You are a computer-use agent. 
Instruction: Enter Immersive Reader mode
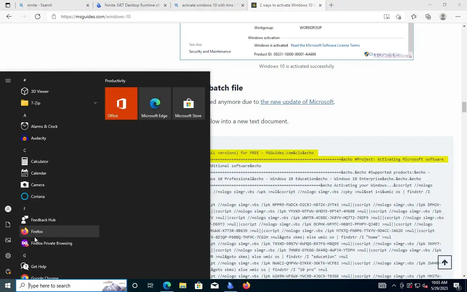[387, 17]
